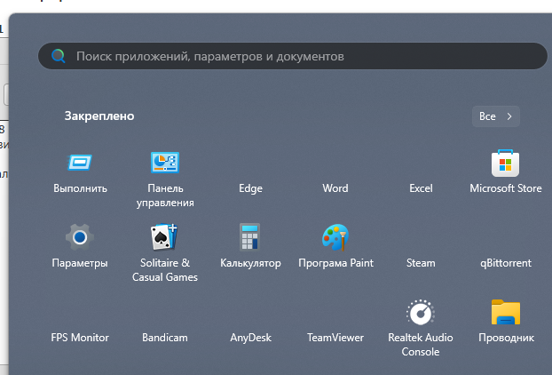This screenshot has height=375, width=552.
Task: Open the Выполнить (Run) app icon
Action: pyautogui.click(x=80, y=163)
